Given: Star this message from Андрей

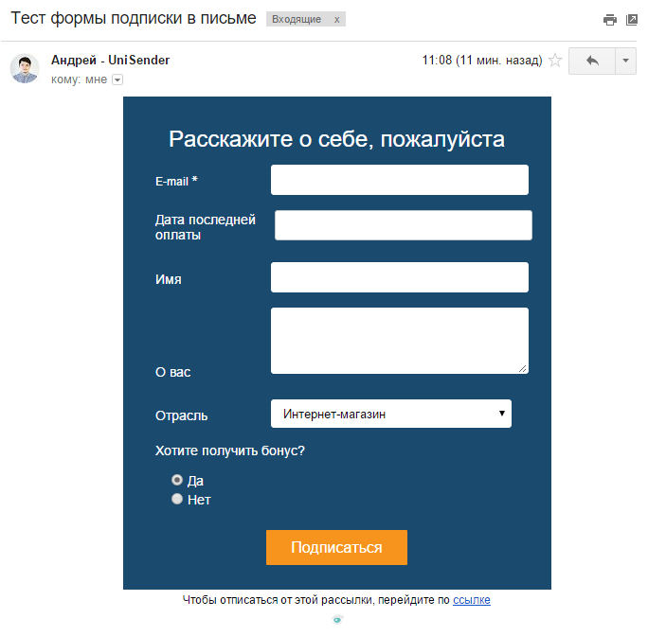Looking at the screenshot, I should tap(555, 61).
